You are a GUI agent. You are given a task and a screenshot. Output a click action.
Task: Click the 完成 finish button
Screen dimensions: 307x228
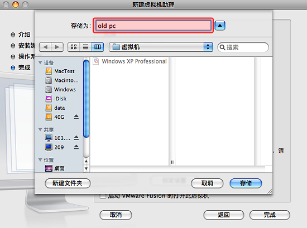pos(270,215)
